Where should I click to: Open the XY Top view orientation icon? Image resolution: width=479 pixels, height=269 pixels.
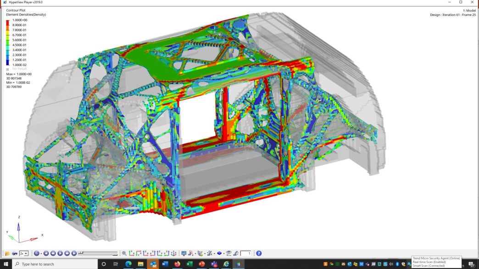pos(132,253)
